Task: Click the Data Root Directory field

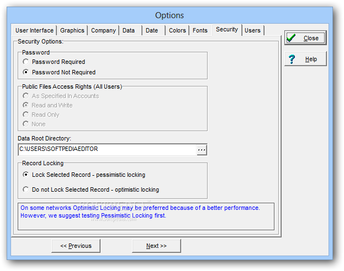Action: point(108,150)
